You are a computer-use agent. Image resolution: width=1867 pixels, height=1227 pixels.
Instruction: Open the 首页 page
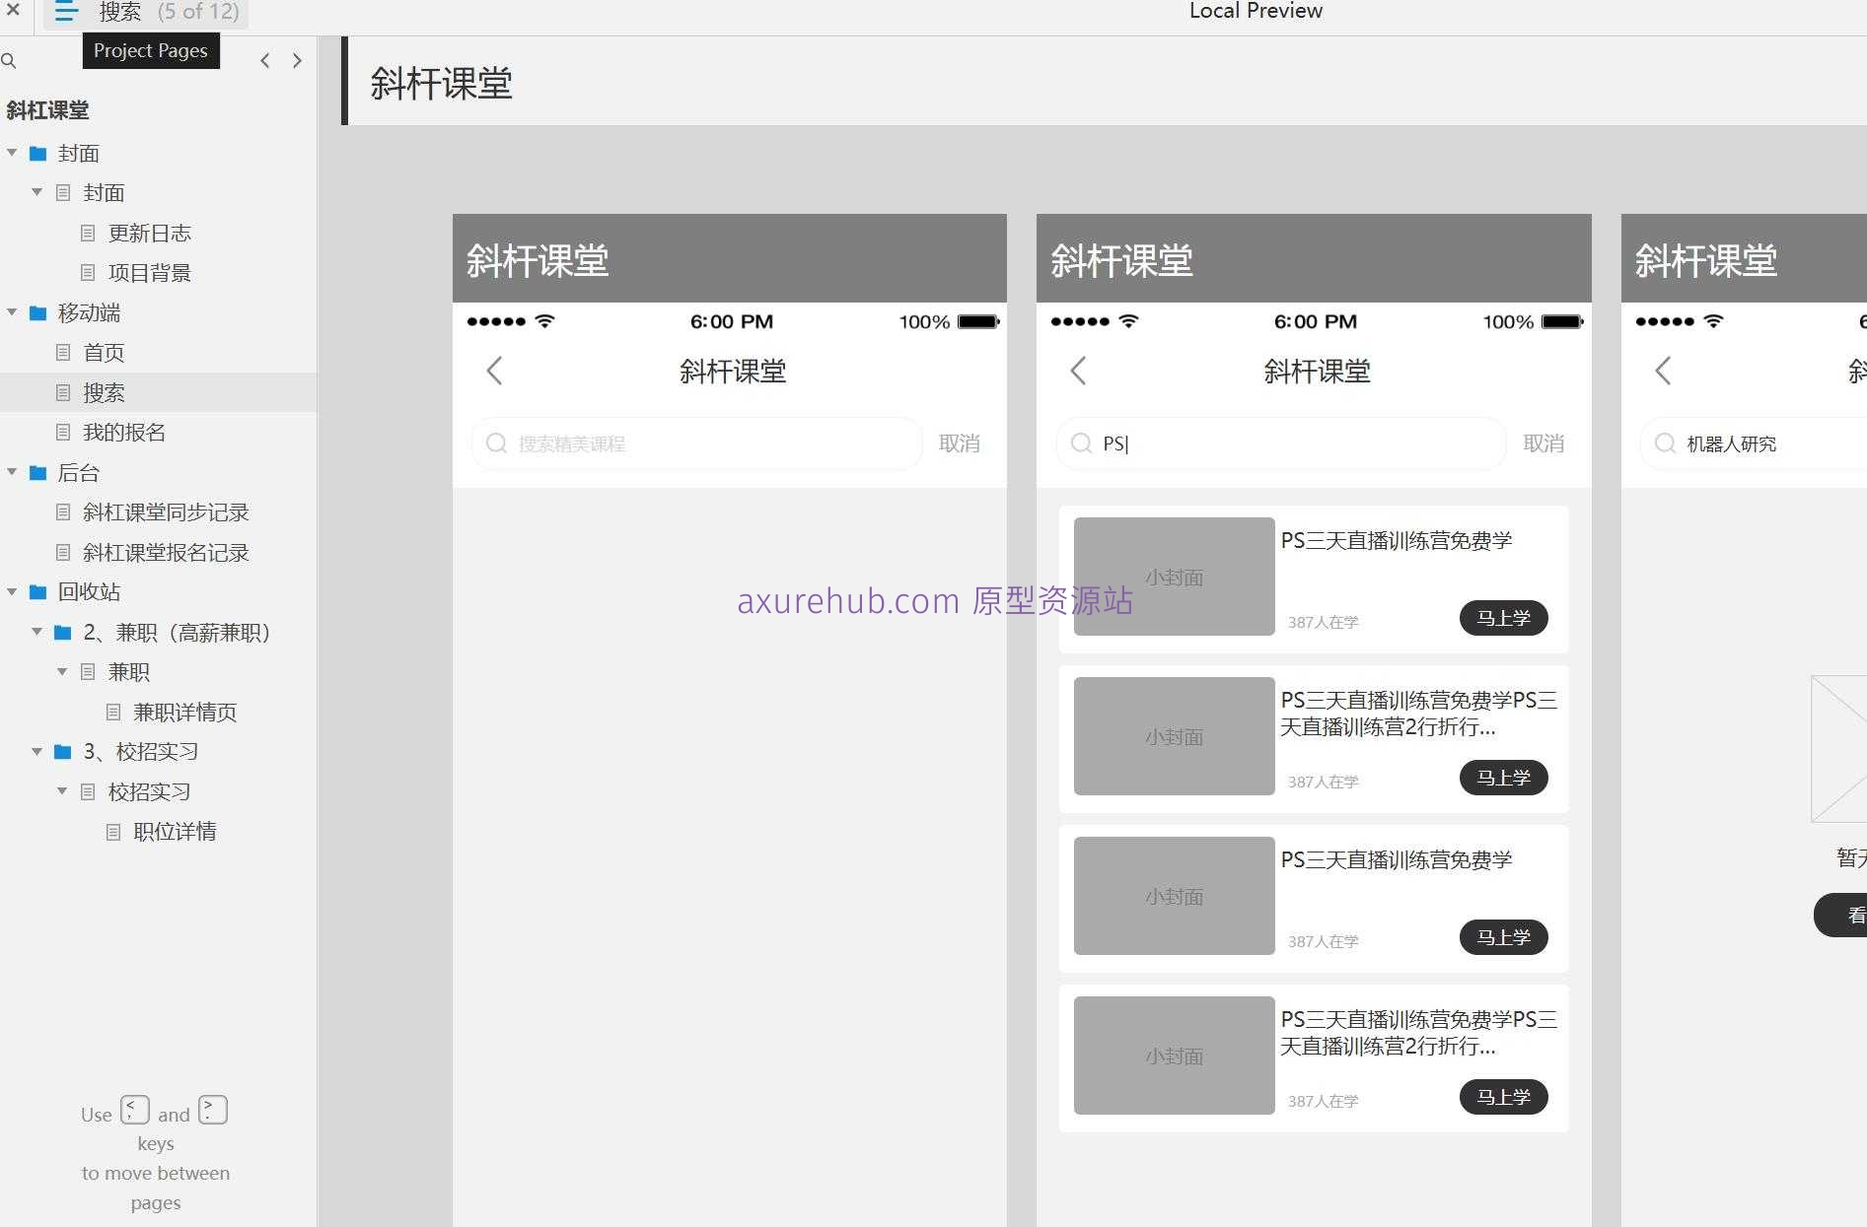(x=104, y=353)
